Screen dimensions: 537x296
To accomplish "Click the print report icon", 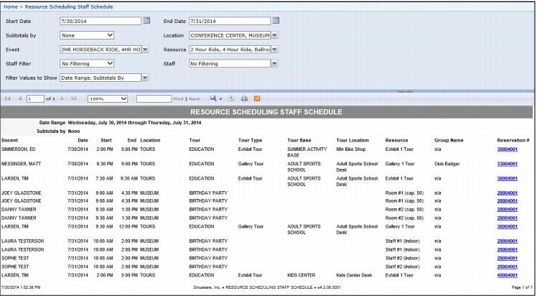I will click(x=243, y=98).
